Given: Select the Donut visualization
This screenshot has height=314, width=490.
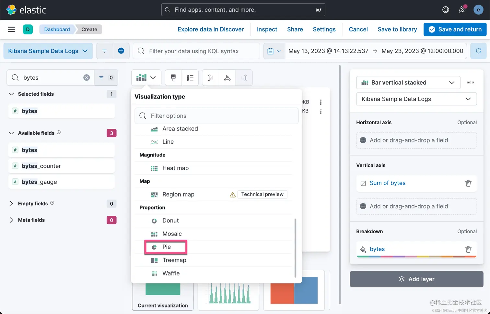Looking at the screenshot, I should pos(214,221).
